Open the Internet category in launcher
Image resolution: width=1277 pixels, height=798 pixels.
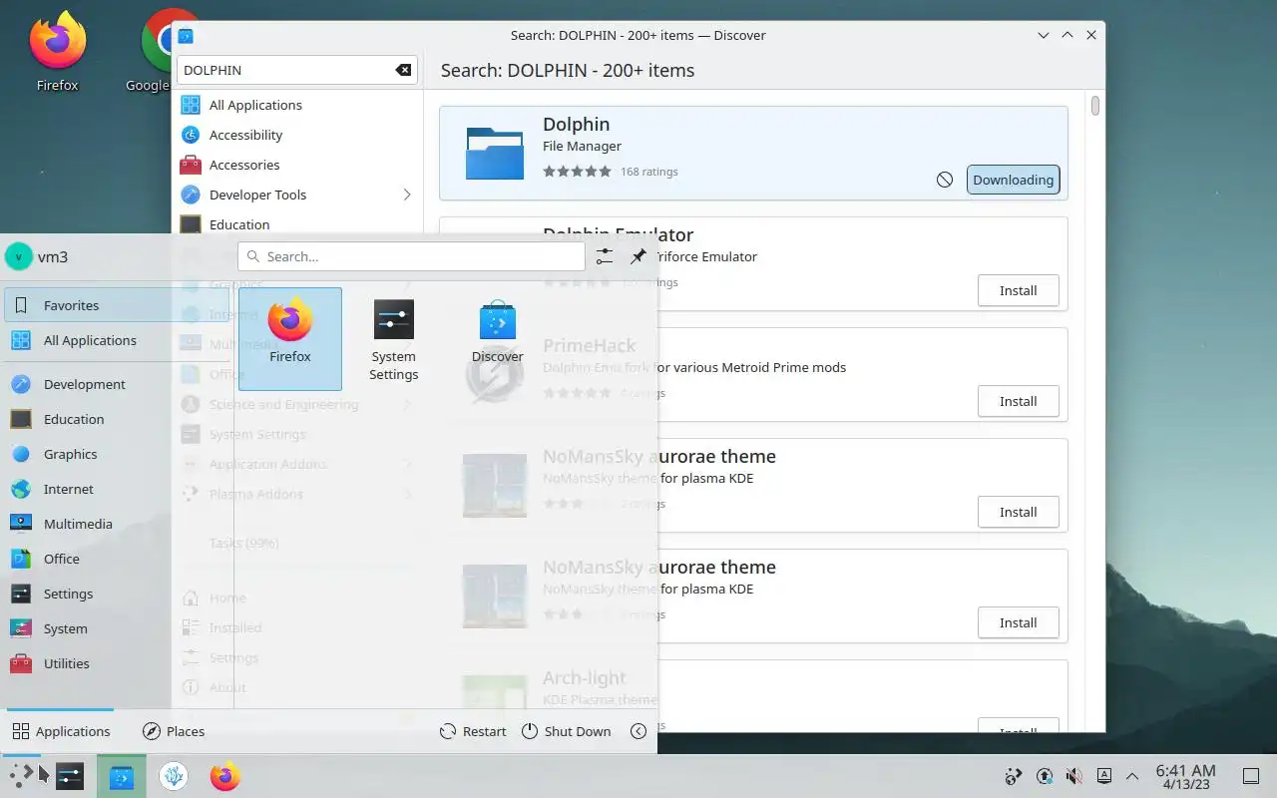coord(116,489)
